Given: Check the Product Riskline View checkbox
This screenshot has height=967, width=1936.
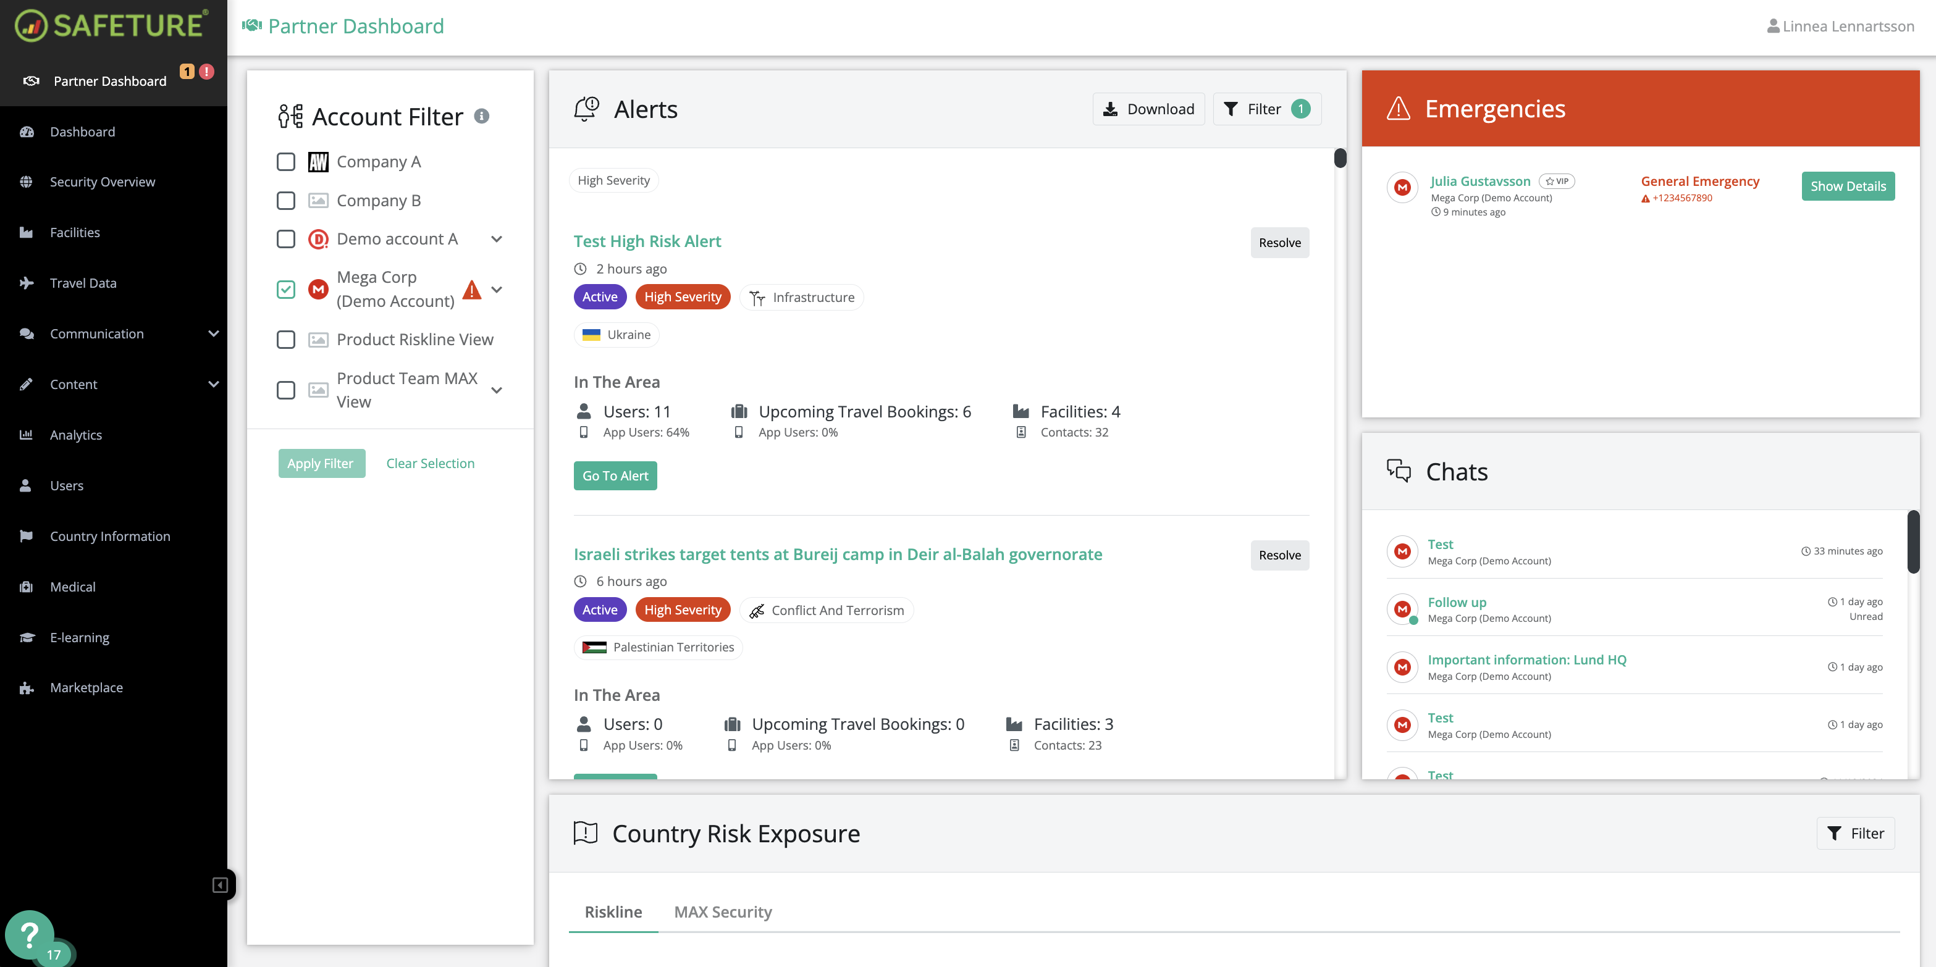Looking at the screenshot, I should (x=285, y=340).
